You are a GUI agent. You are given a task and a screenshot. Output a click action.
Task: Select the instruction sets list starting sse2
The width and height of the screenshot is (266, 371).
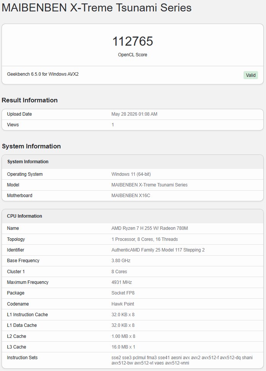click(182, 360)
